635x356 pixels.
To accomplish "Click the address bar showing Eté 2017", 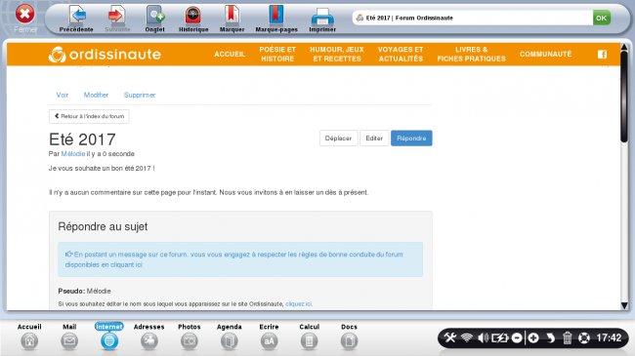I will (x=472, y=18).
